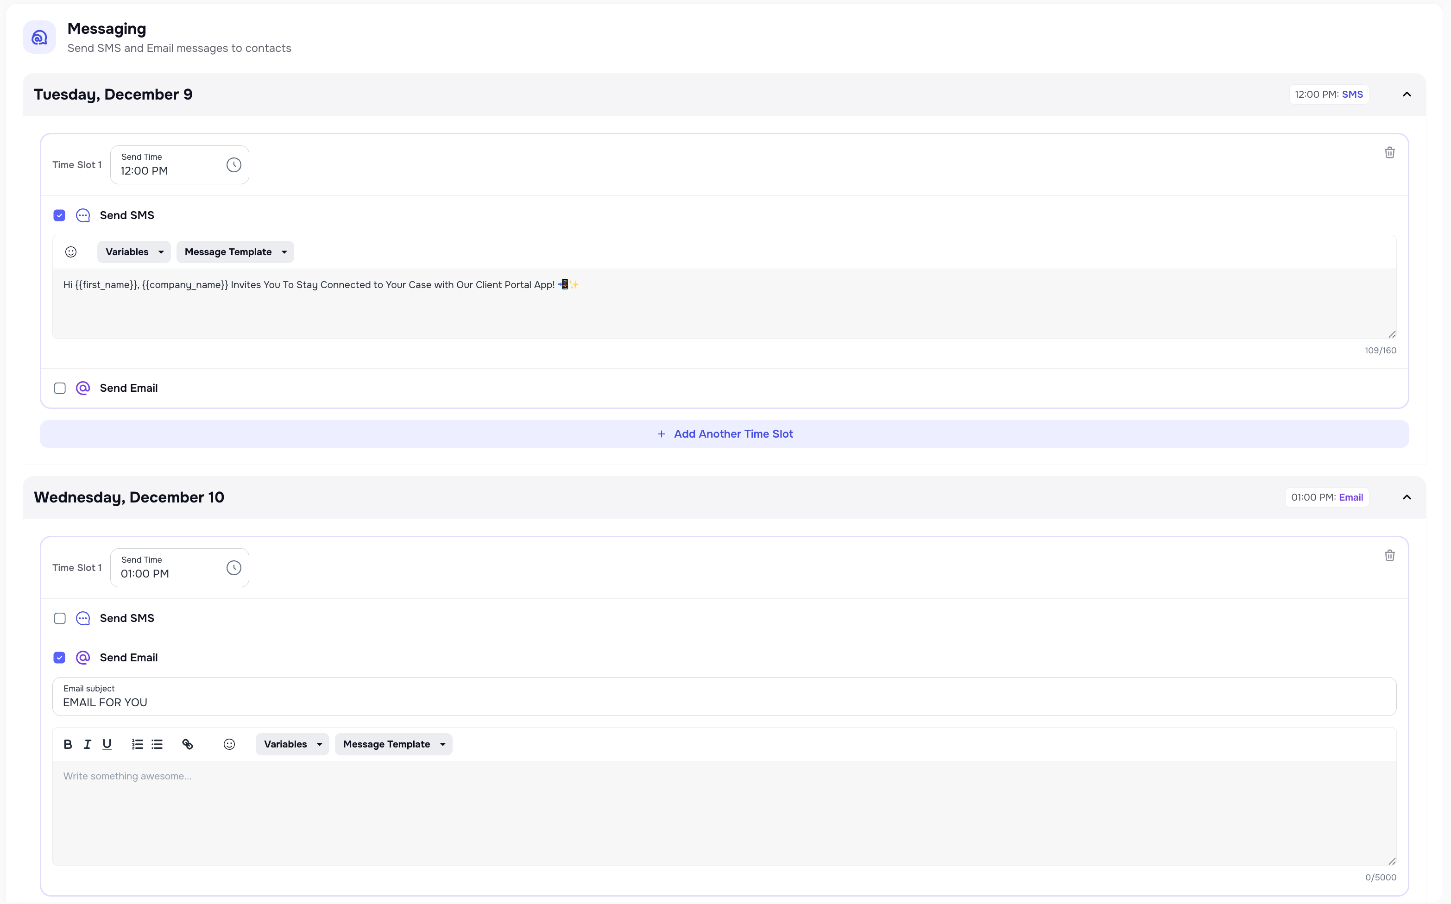Apply bold formatting in the email editor

68,744
